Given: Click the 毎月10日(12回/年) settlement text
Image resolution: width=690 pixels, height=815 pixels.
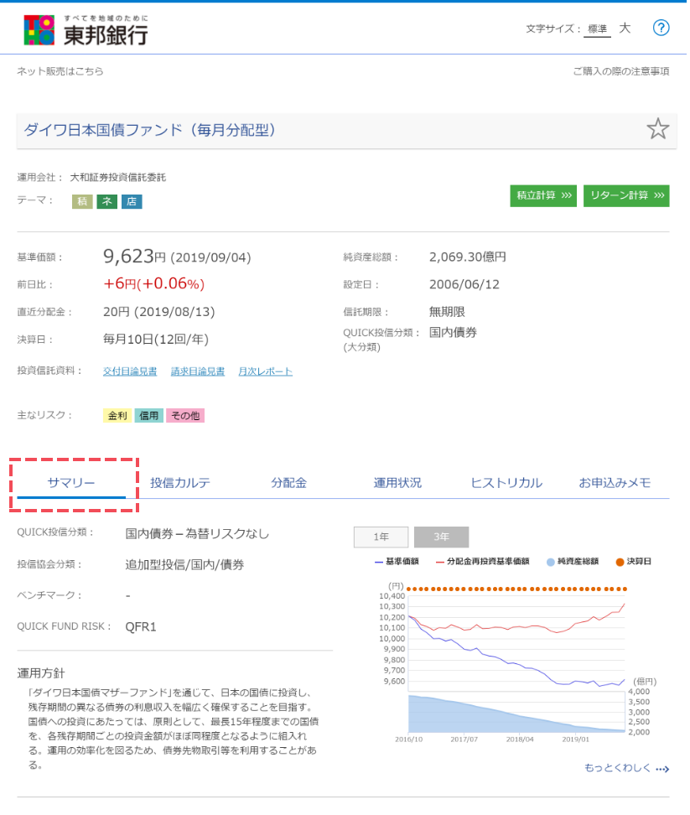Looking at the screenshot, I should click(156, 340).
